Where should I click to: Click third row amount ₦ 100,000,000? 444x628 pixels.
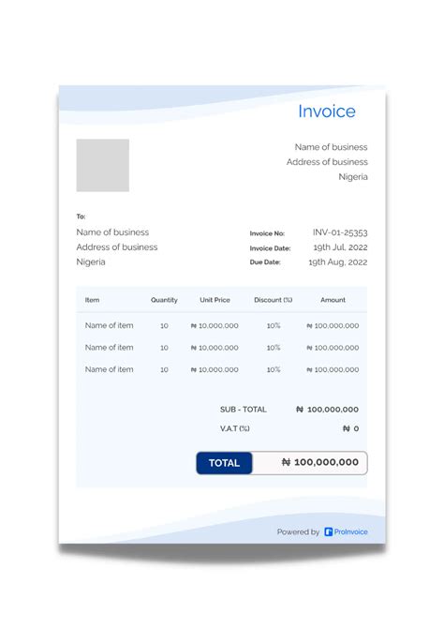(x=333, y=370)
